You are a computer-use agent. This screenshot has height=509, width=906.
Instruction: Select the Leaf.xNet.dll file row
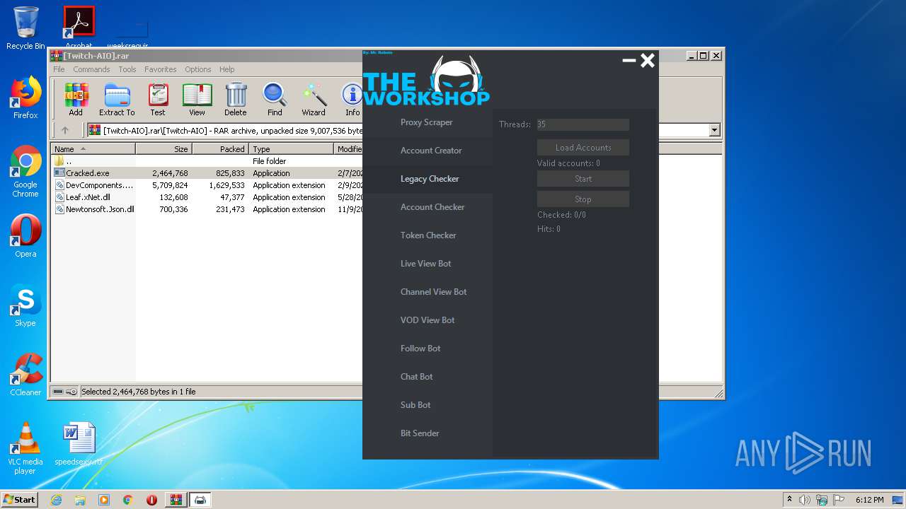[207, 197]
